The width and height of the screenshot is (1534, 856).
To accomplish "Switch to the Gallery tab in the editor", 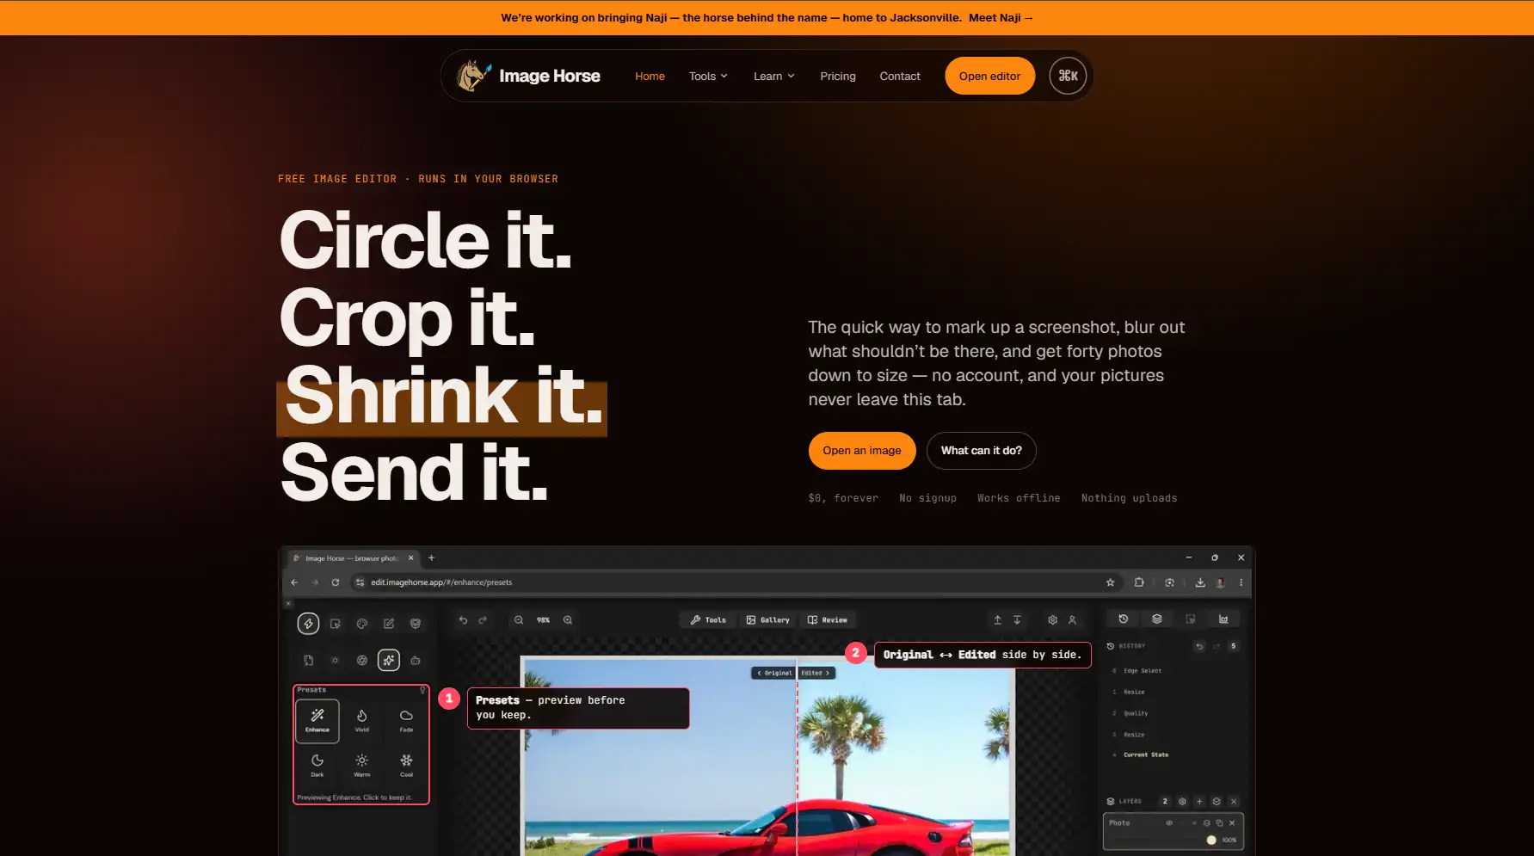I will tap(768, 620).
